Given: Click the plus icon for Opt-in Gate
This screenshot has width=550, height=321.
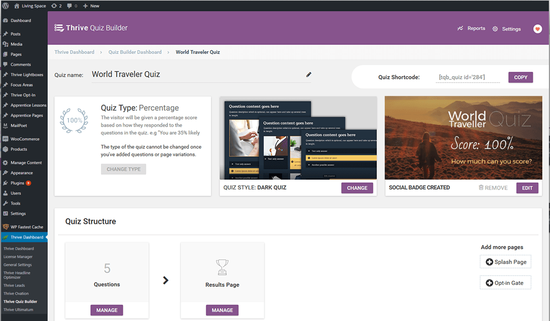Looking at the screenshot, I should pos(489,283).
